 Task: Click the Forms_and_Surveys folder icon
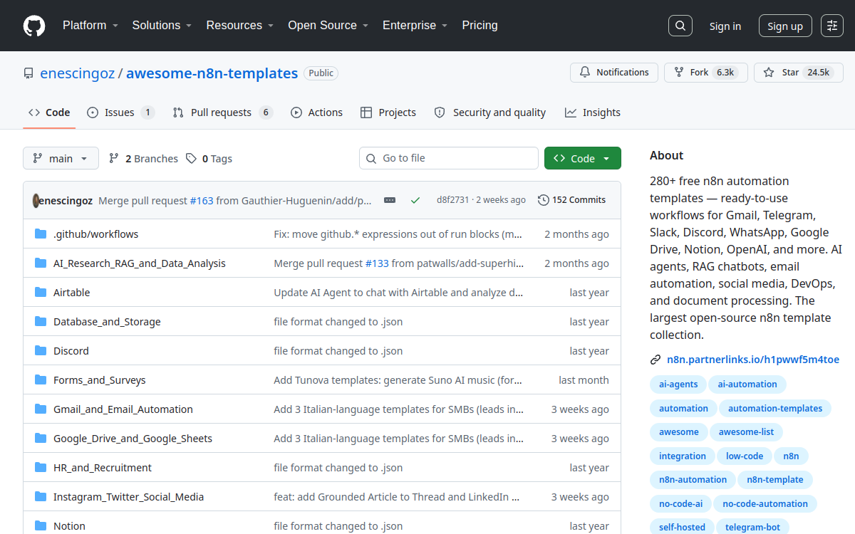(x=41, y=380)
